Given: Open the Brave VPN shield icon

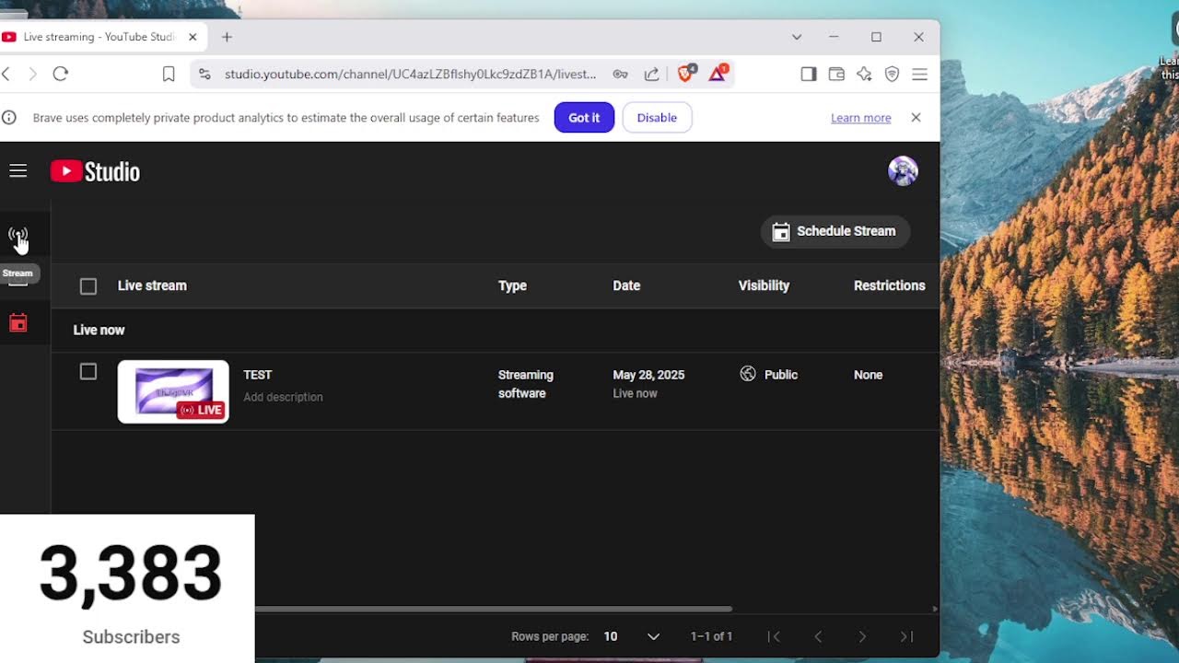Looking at the screenshot, I should point(892,74).
